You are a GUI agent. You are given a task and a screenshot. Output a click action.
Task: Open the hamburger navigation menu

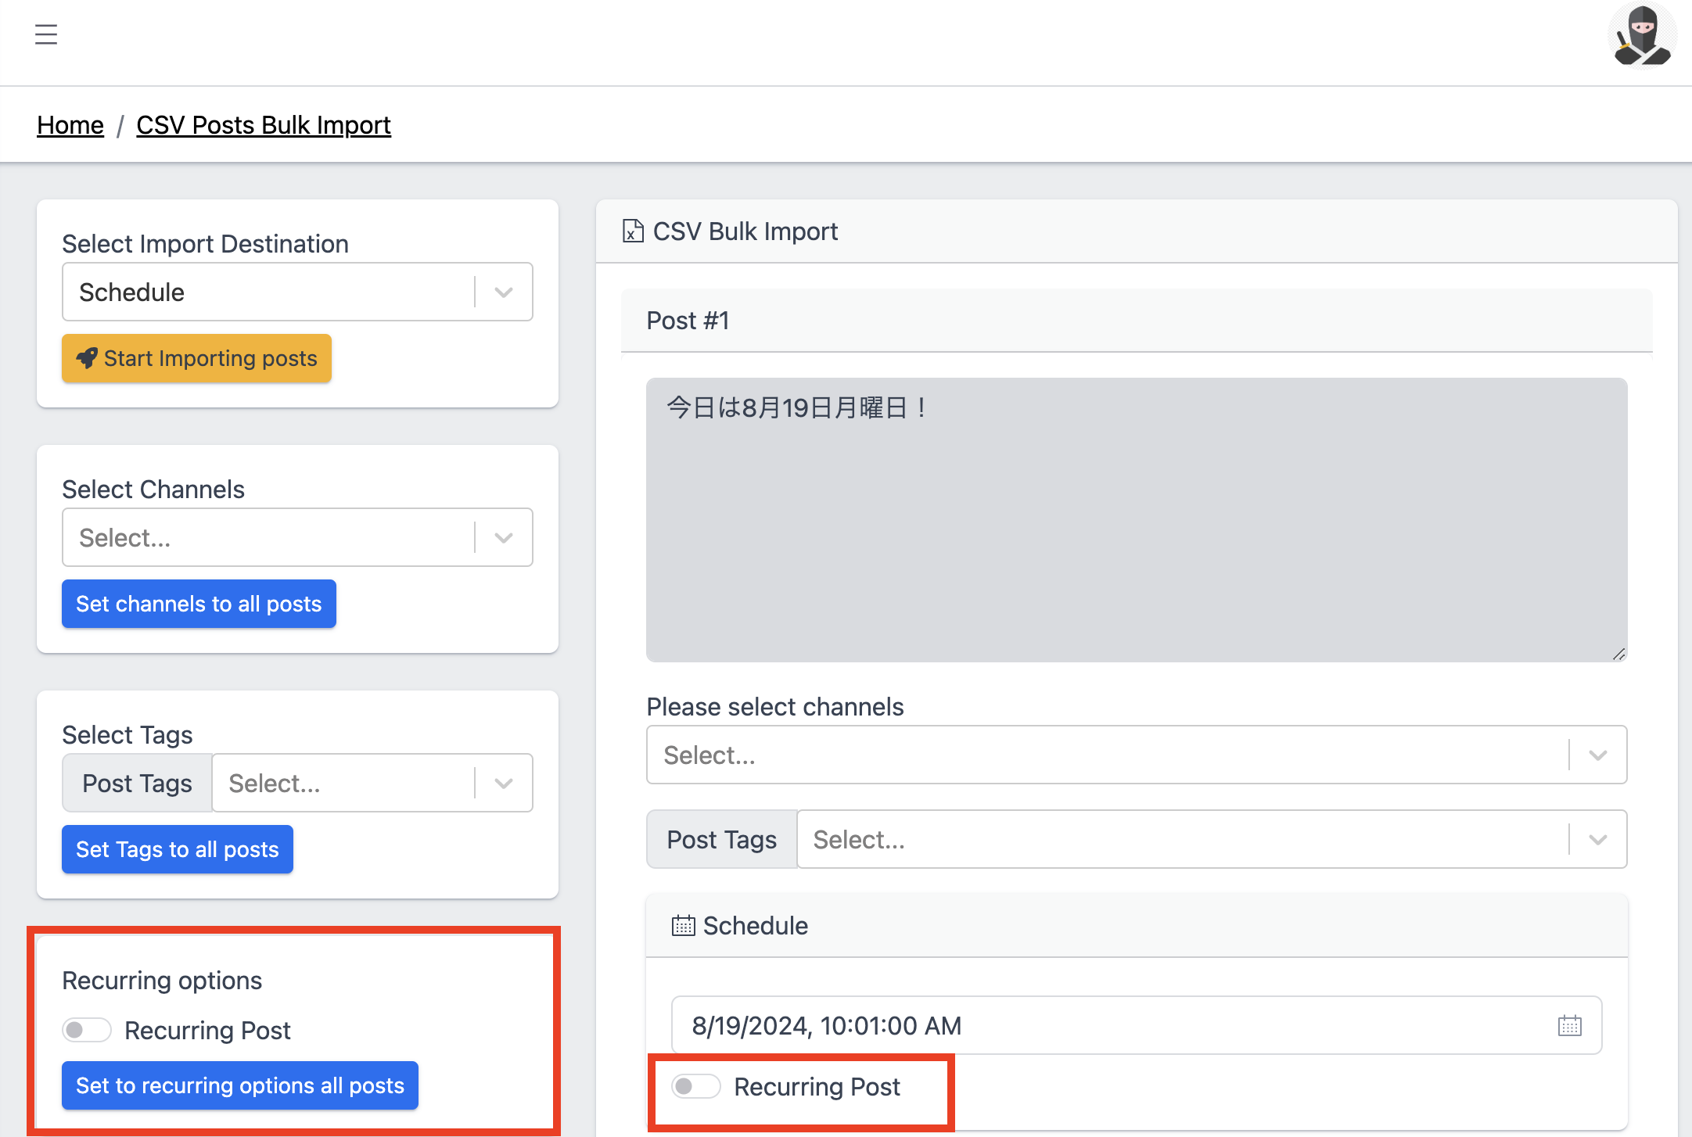pyautogui.click(x=46, y=35)
